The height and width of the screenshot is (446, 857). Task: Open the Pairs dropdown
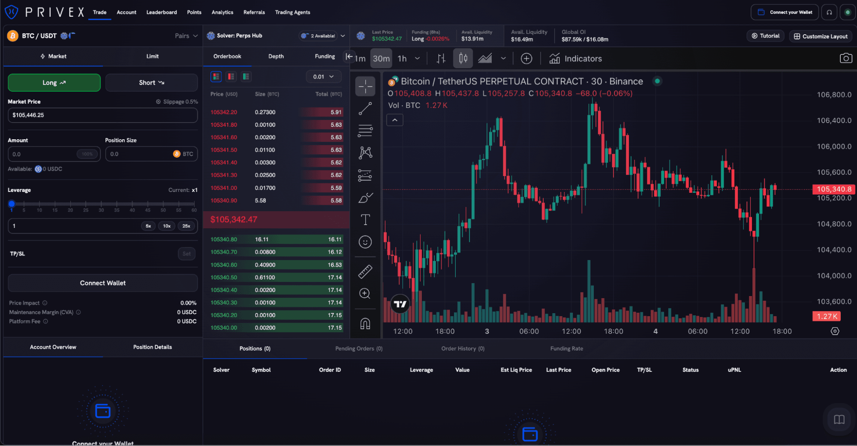point(186,36)
